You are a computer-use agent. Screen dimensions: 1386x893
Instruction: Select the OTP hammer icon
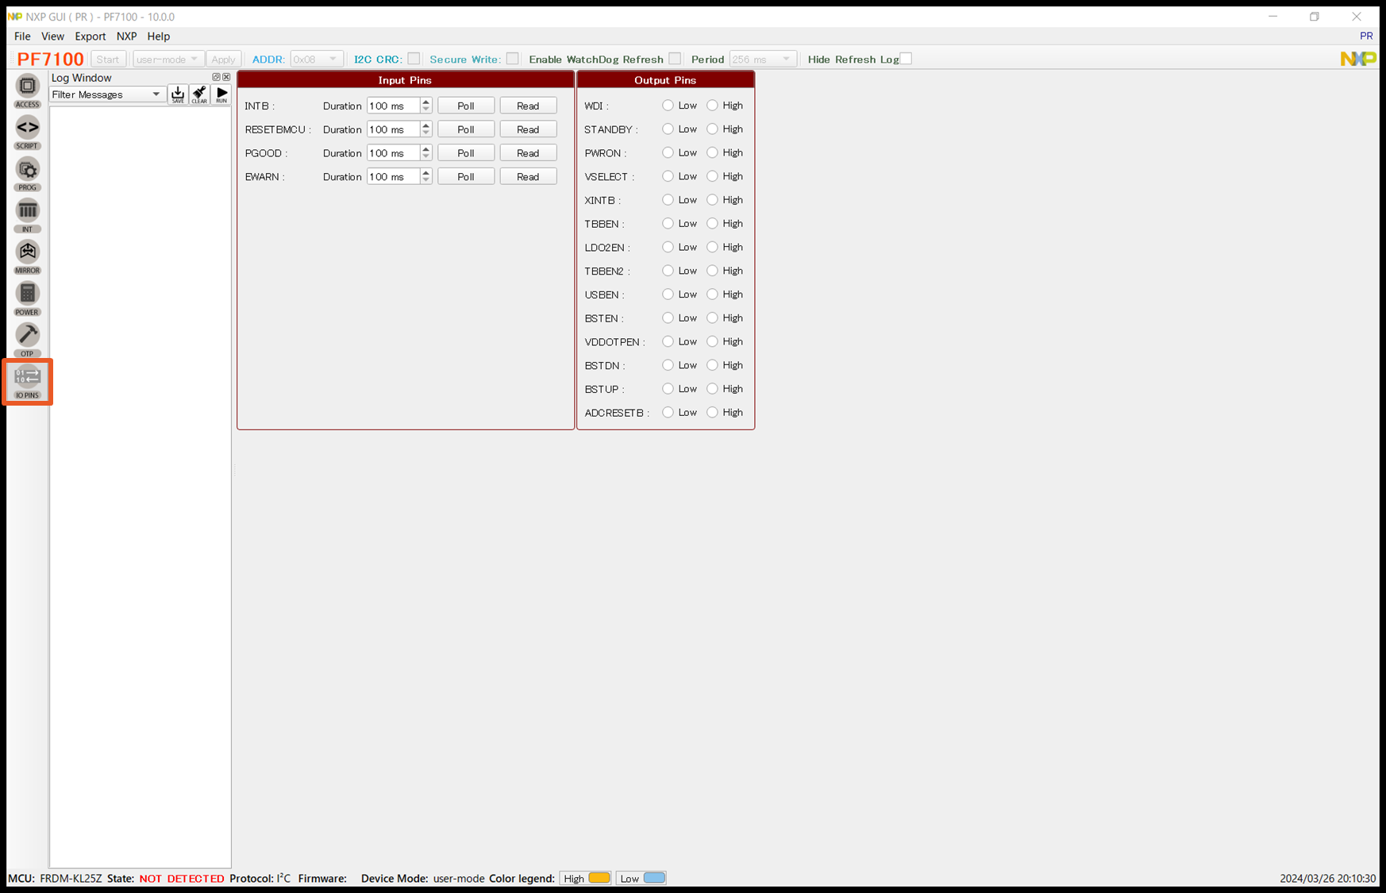[x=27, y=339]
